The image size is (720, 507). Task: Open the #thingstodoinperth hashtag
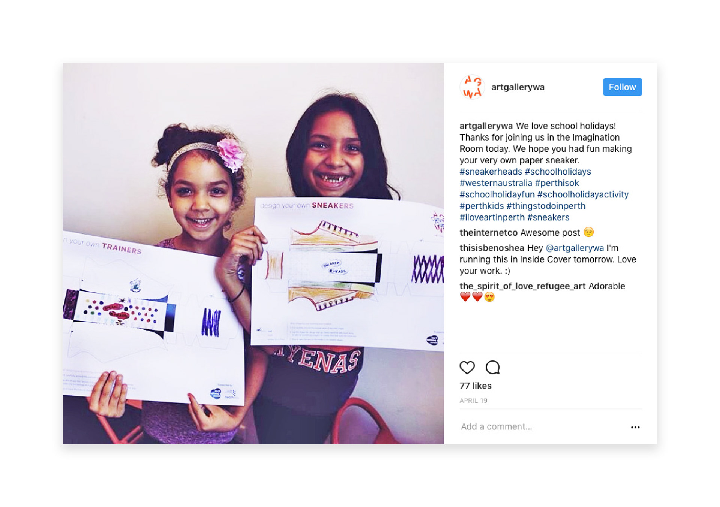(x=546, y=206)
